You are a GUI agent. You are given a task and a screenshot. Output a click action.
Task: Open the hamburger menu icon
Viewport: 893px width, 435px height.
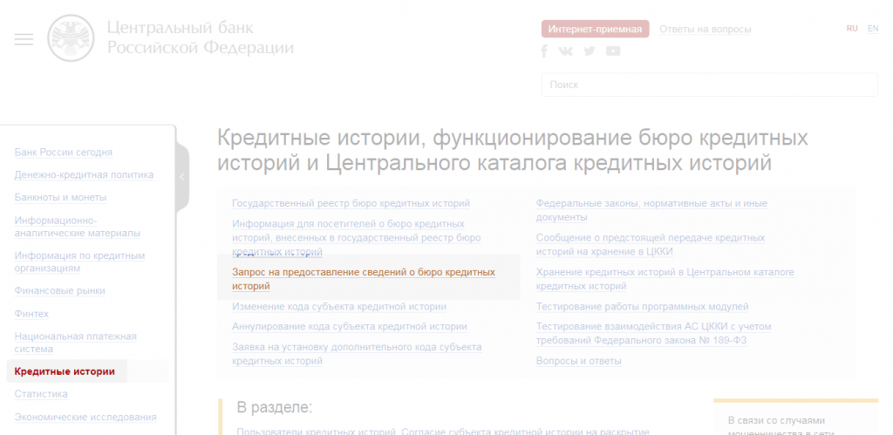(x=24, y=39)
